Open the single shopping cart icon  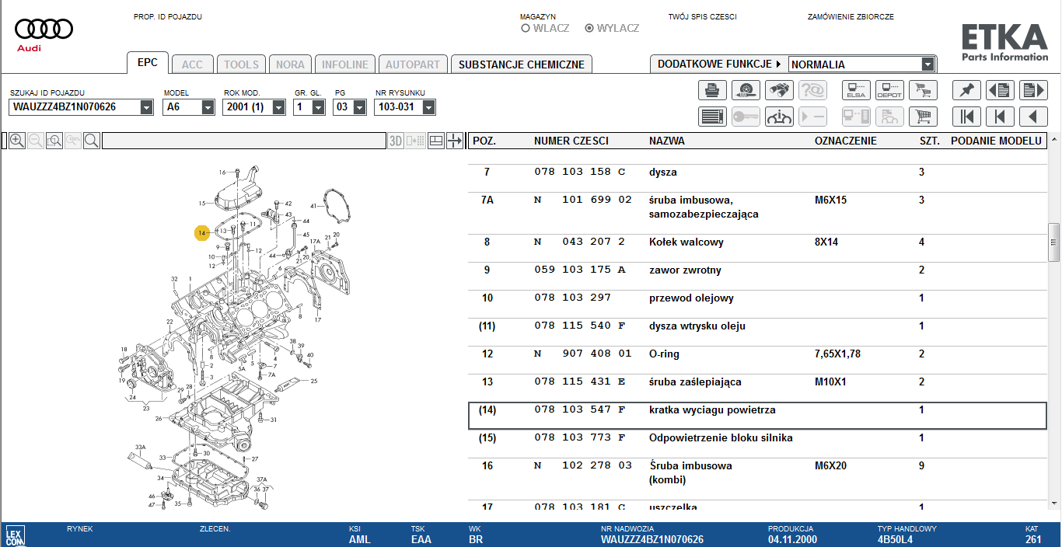point(923,117)
